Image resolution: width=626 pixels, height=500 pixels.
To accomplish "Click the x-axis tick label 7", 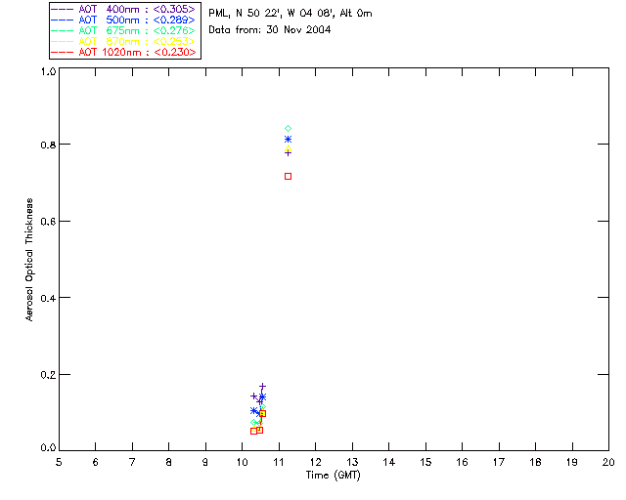I will [132, 462].
